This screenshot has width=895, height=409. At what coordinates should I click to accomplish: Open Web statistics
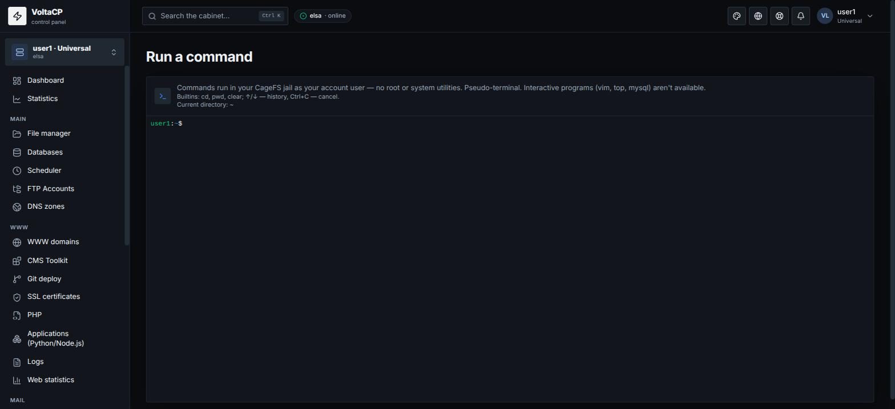(64, 380)
